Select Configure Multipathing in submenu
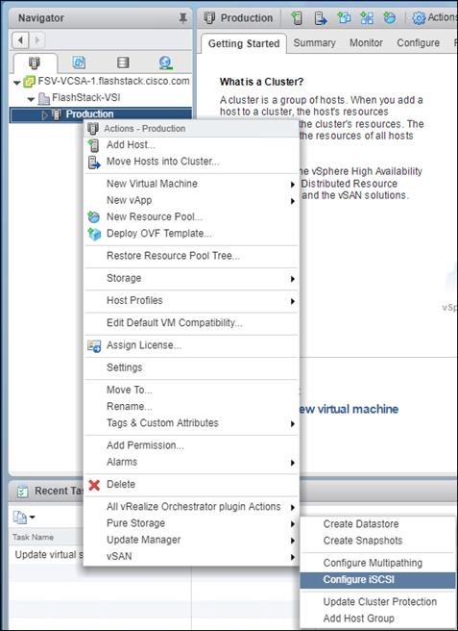458x631 pixels. coord(377,564)
